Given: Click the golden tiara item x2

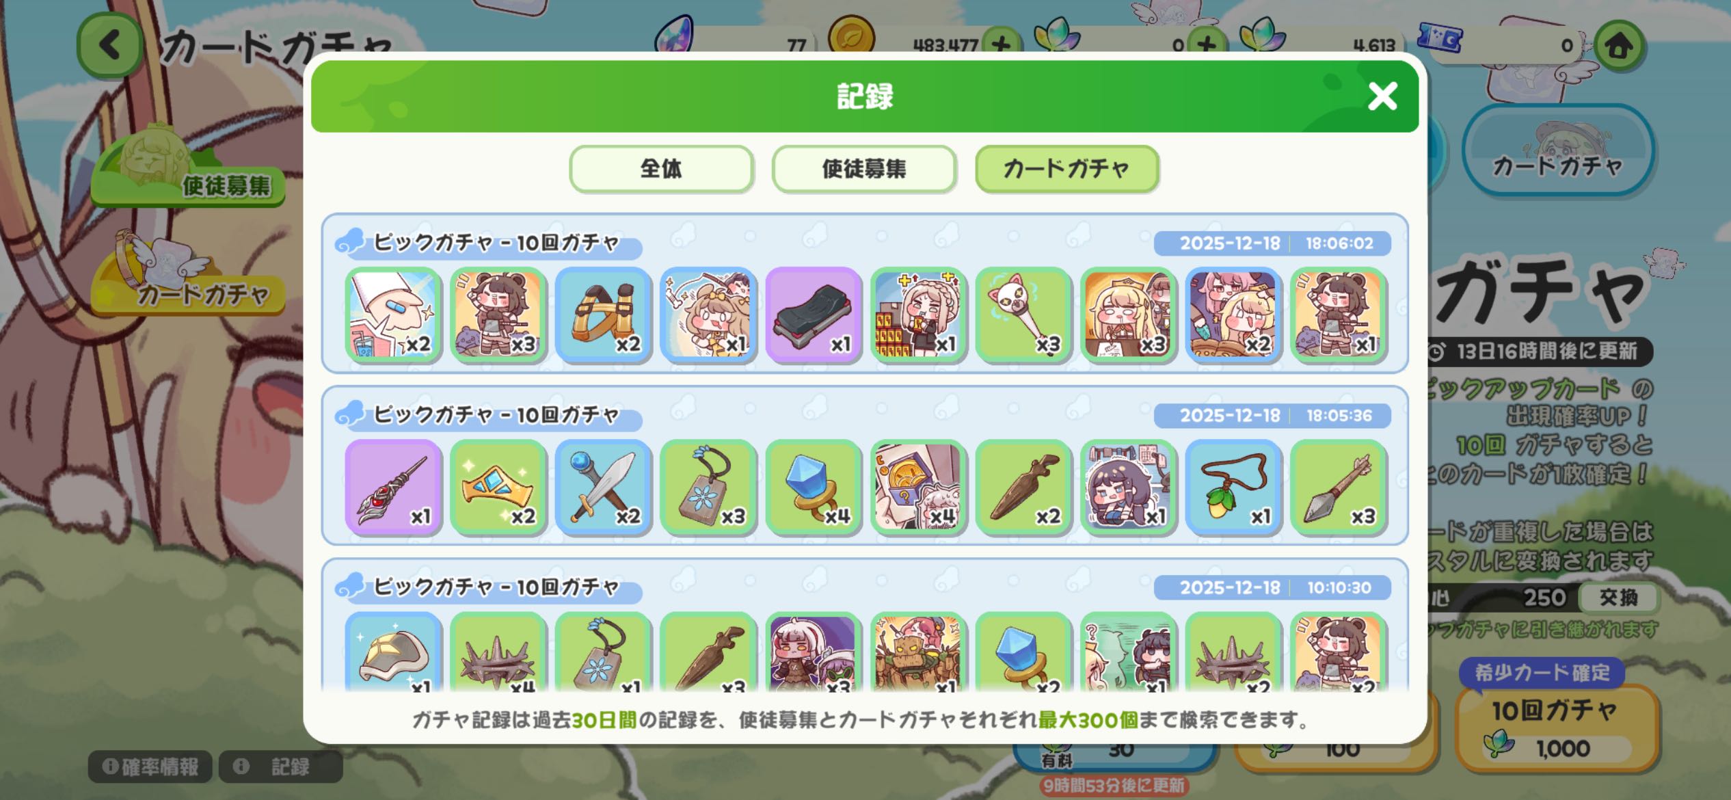Looking at the screenshot, I should click(x=498, y=487).
